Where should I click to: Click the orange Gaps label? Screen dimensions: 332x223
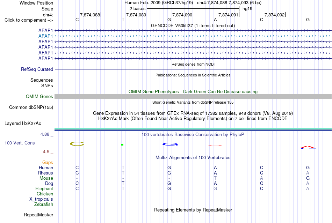pos(48,162)
